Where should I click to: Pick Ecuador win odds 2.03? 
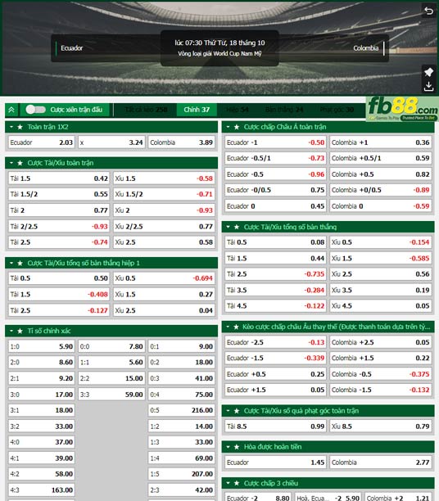coord(42,142)
